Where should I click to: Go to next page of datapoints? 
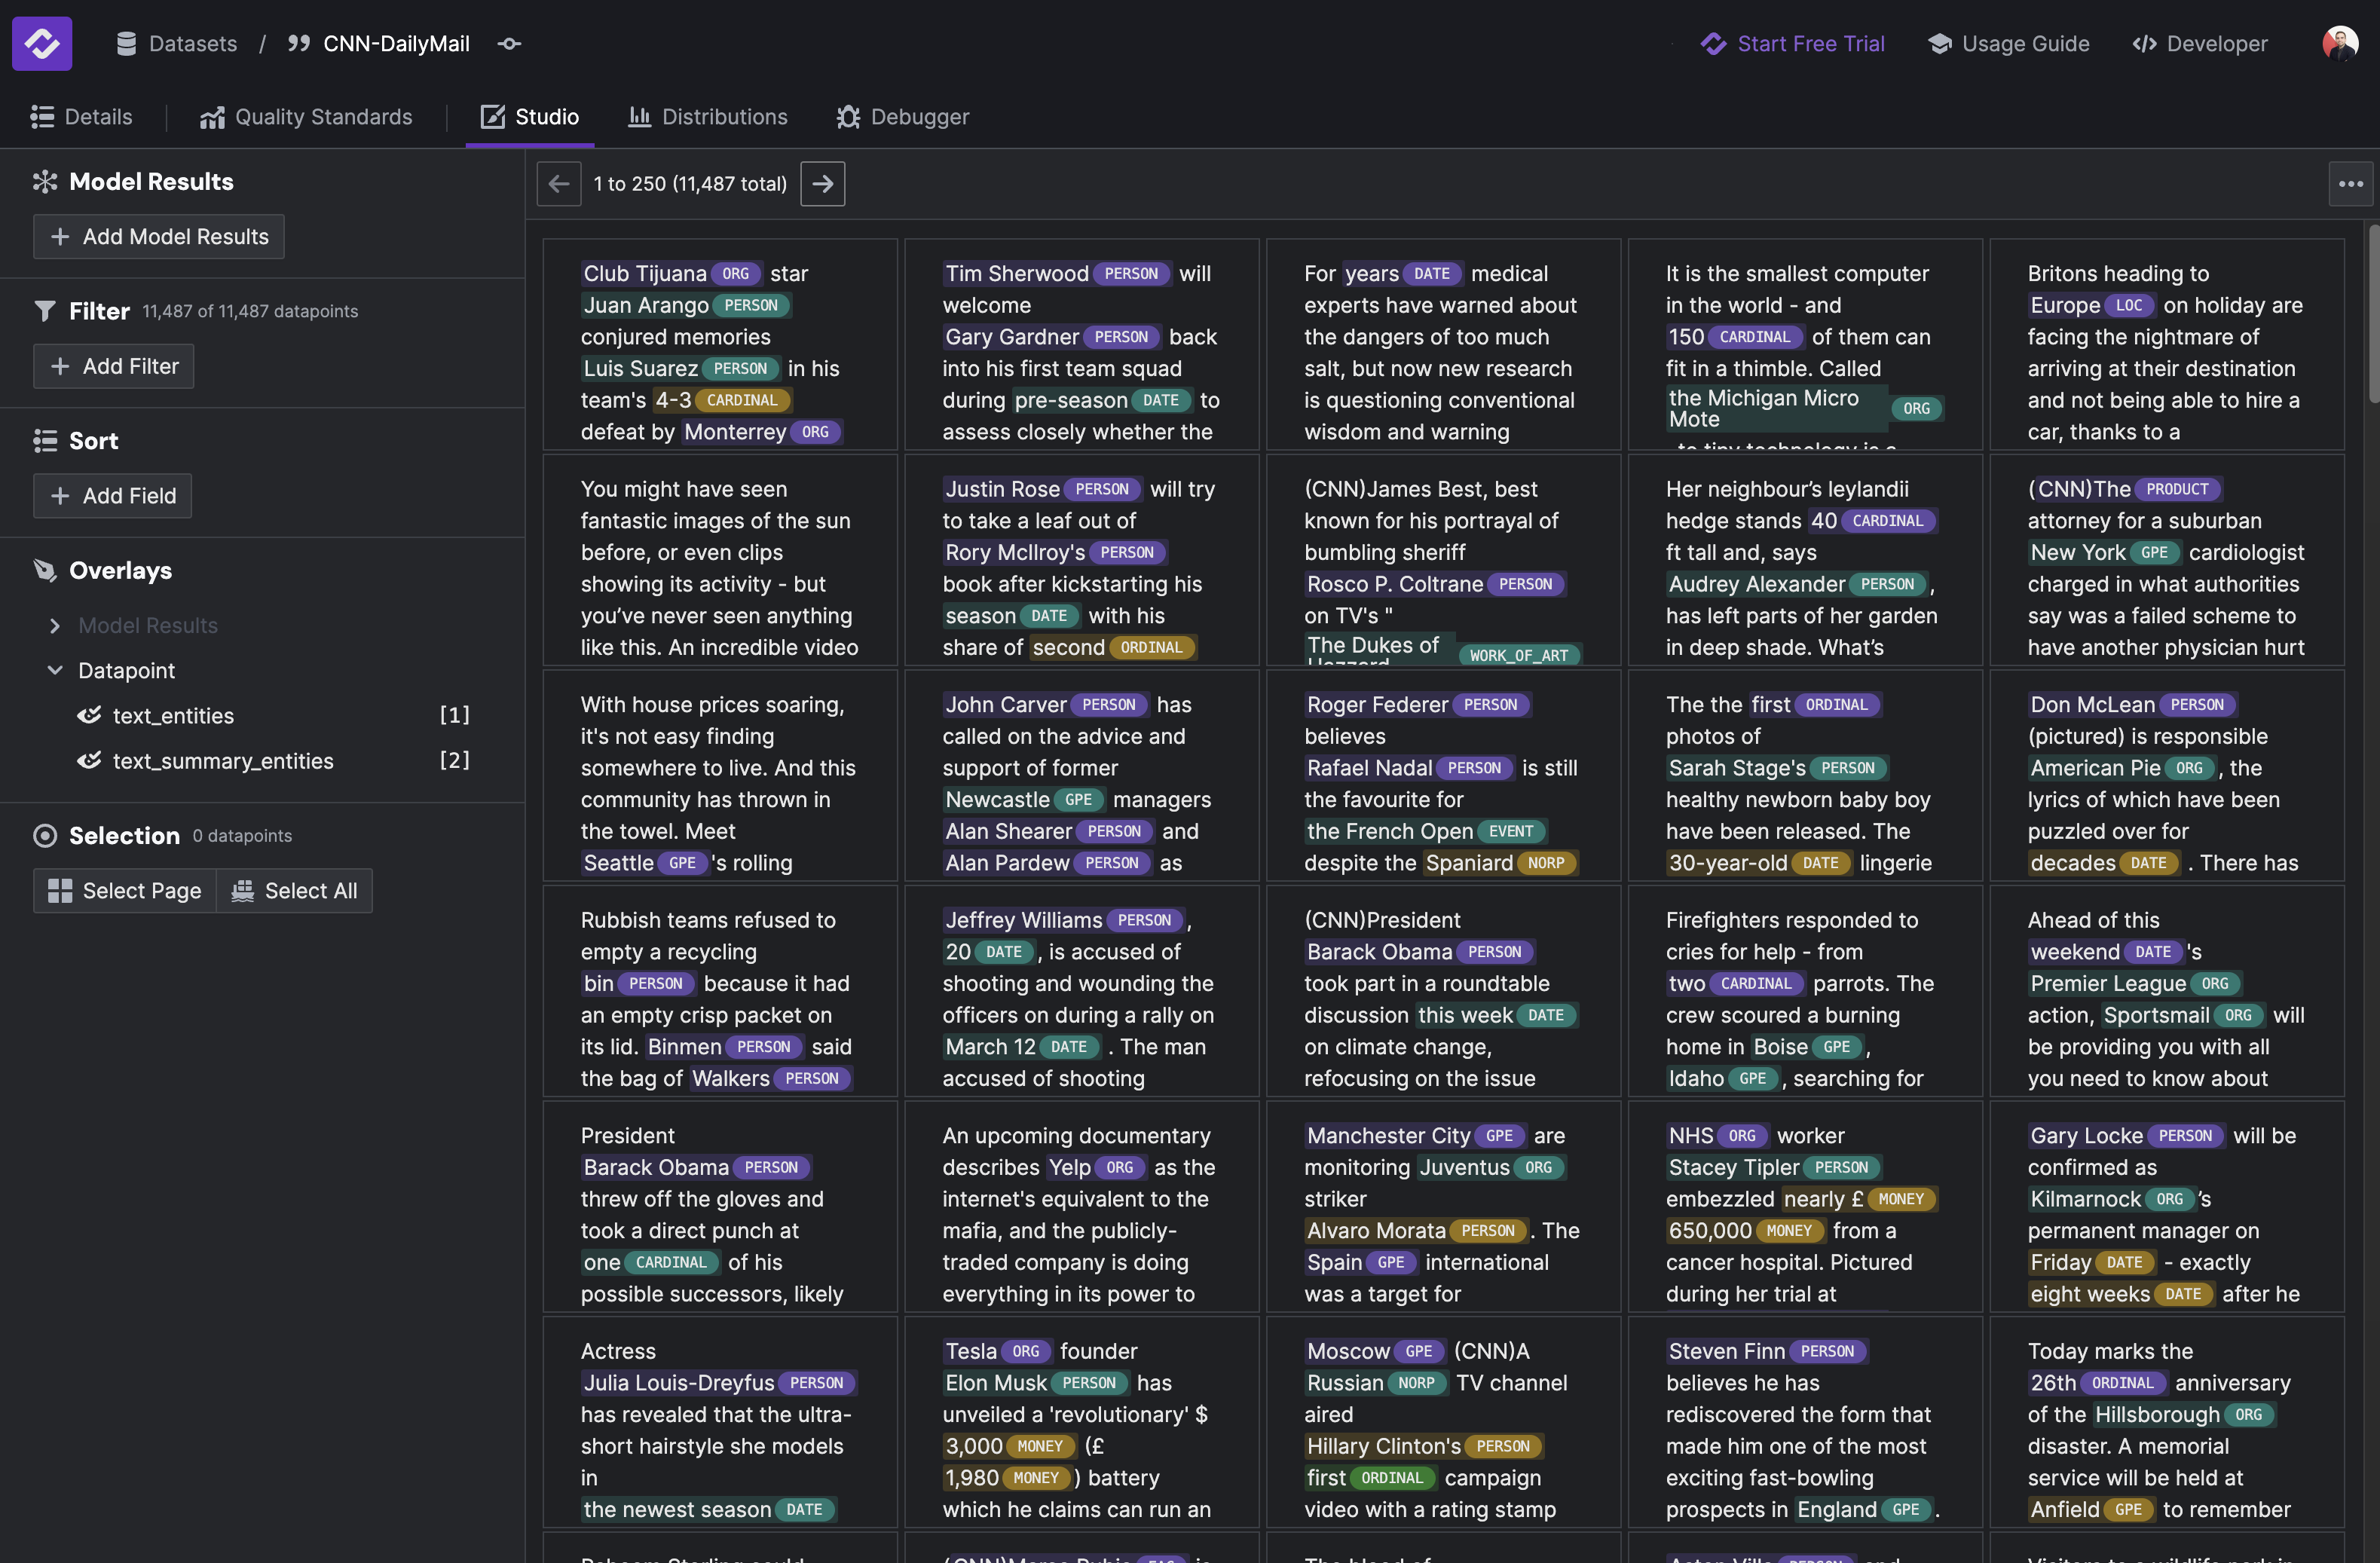[x=822, y=184]
